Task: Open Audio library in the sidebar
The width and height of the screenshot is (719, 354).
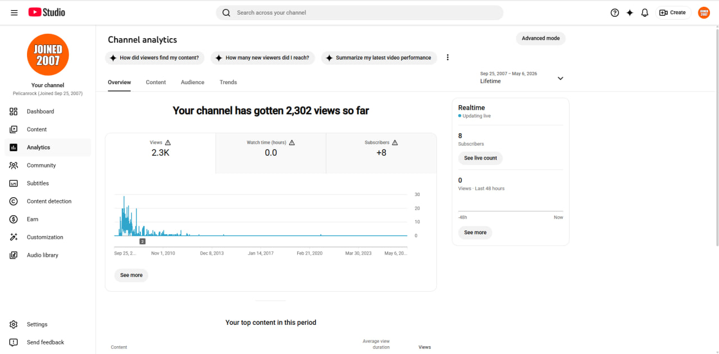Action: click(x=48, y=255)
